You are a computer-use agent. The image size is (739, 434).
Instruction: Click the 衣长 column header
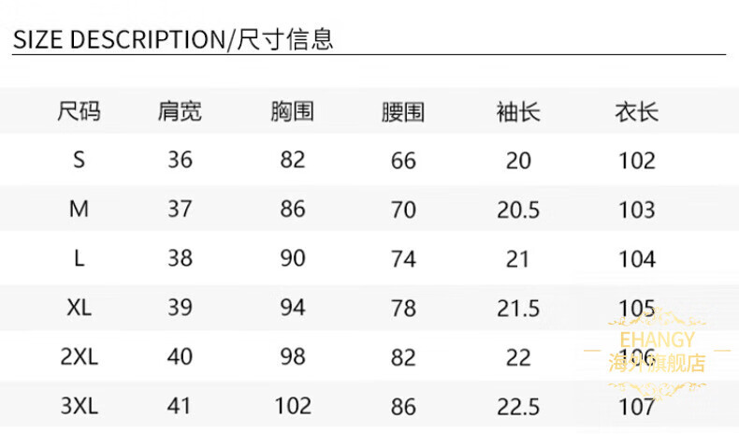coord(637,112)
